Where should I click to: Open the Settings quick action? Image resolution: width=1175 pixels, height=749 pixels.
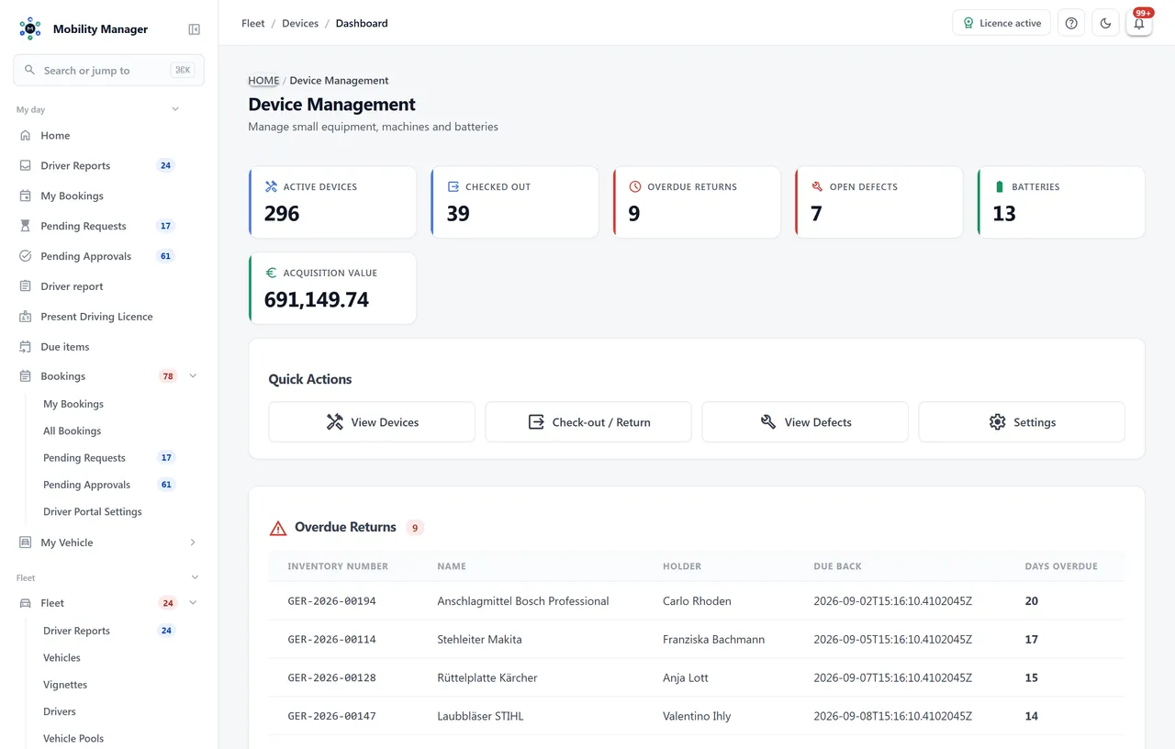(1022, 422)
